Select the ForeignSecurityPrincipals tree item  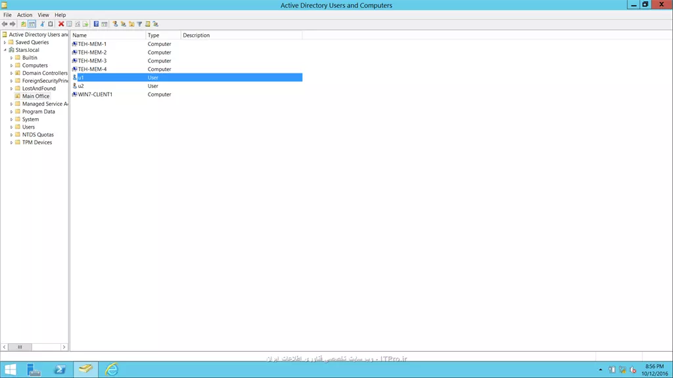click(45, 81)
